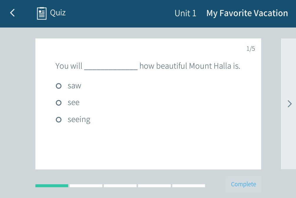Click the 'Unit 1' header label

[x=185, y=13]
